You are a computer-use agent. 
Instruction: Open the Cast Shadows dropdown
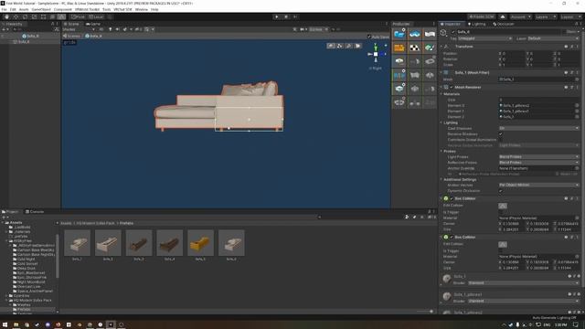pos(538,128)
